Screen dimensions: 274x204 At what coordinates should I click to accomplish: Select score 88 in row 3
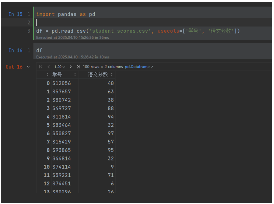tap(111, 109)
